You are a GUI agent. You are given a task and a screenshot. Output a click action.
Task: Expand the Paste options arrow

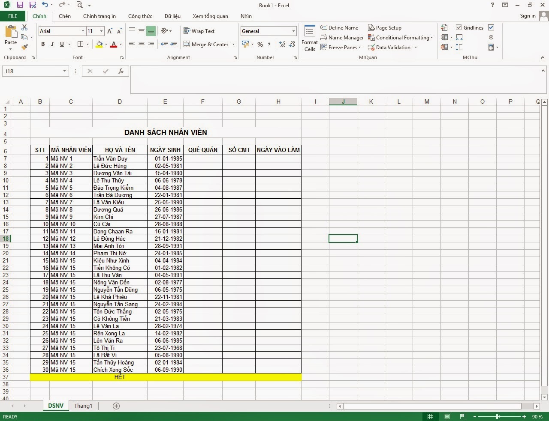click(x=11, y=48)
